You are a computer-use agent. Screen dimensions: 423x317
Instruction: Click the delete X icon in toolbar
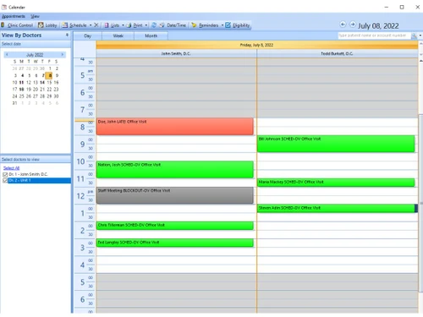point(96,25)
